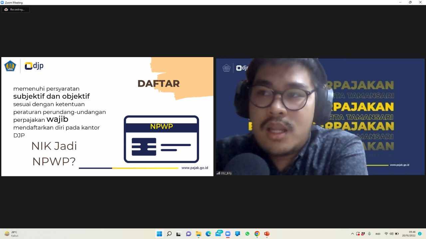Open clock and calendar flyout
Viewport: 426px width, 239px height.
coord(409,234)
